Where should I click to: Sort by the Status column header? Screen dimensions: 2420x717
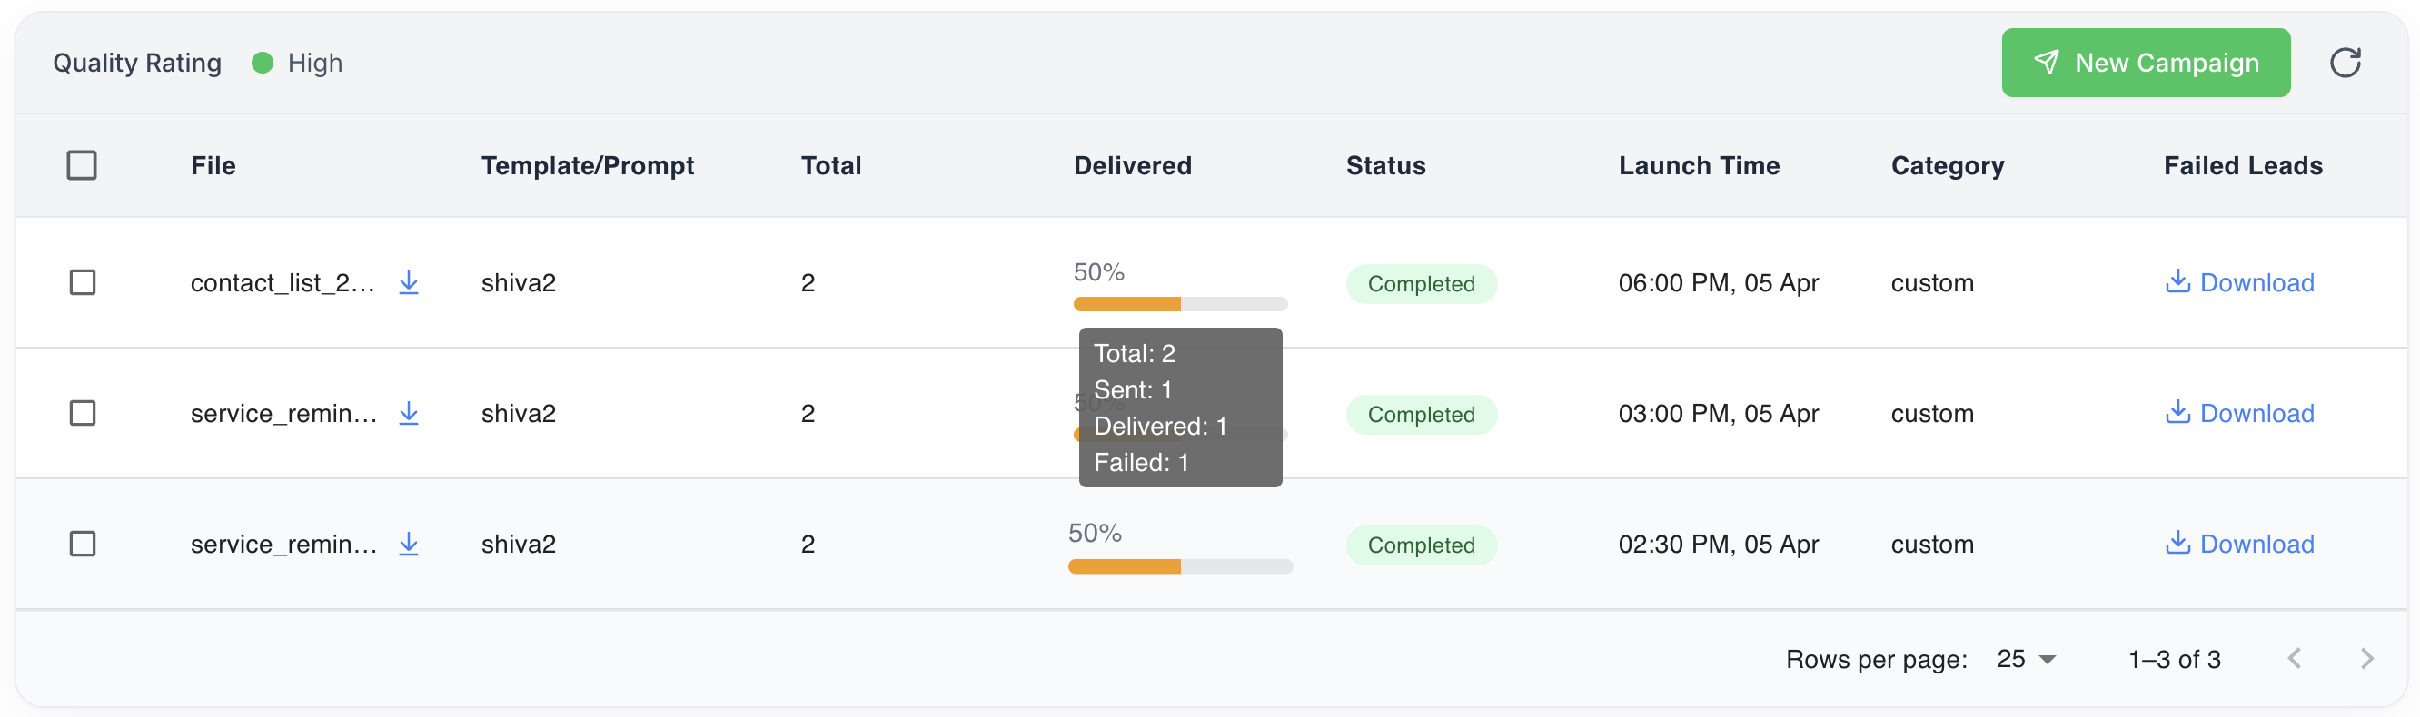[1385, 165]
